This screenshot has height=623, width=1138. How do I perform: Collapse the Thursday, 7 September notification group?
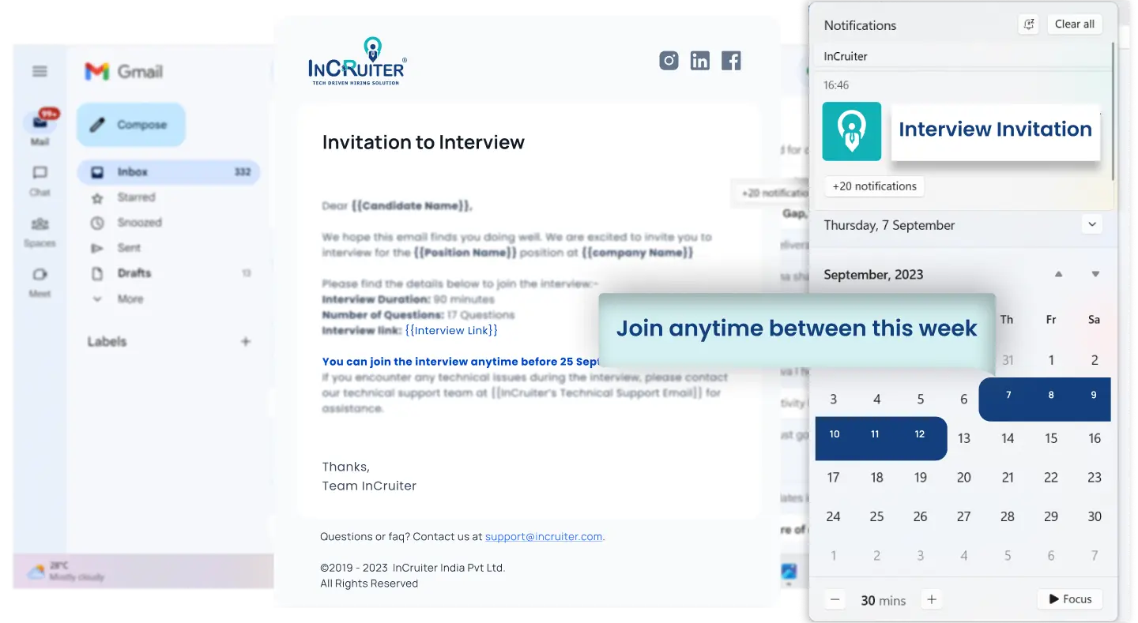[1091, 224]
